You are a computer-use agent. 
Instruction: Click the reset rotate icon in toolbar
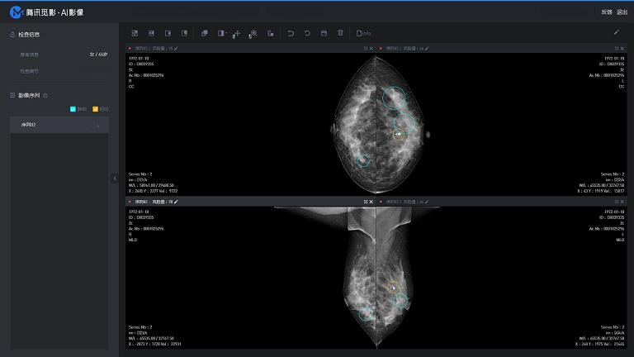click(307, 33)
